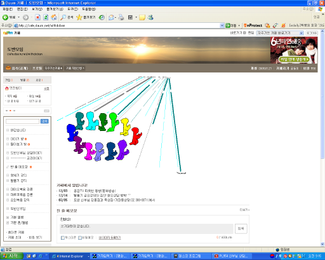The width and height of the screenshot is (325, 260).
Task: Click the 등록 button beside the memo field
Action: pyautogui.click(x=241, y=229)
